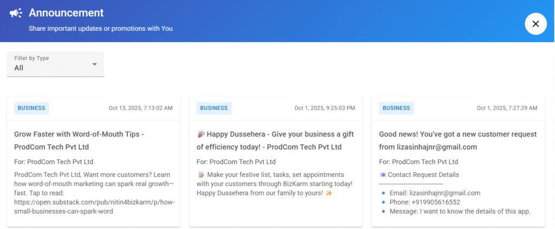Click memo emoji before Make your festive list
This screenshot has width=555, height=229.
pos(201,175)
